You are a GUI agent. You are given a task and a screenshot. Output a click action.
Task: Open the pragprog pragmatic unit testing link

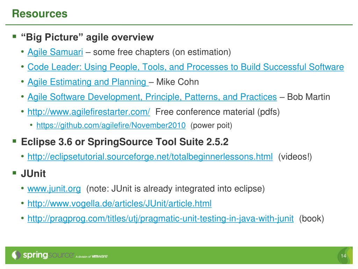160,219
